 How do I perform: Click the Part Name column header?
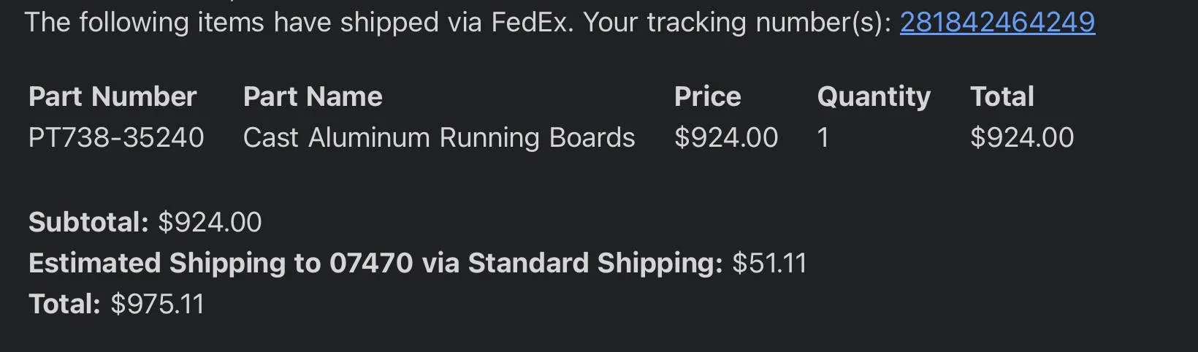pyautogui.click(x=313, y=96)
